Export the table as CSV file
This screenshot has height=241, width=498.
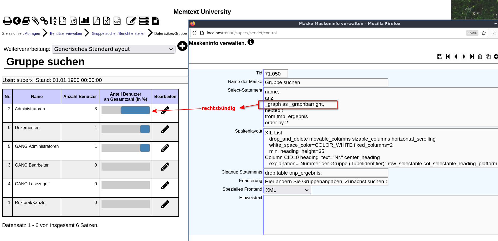pyautogui.click(x=117, y=21)
